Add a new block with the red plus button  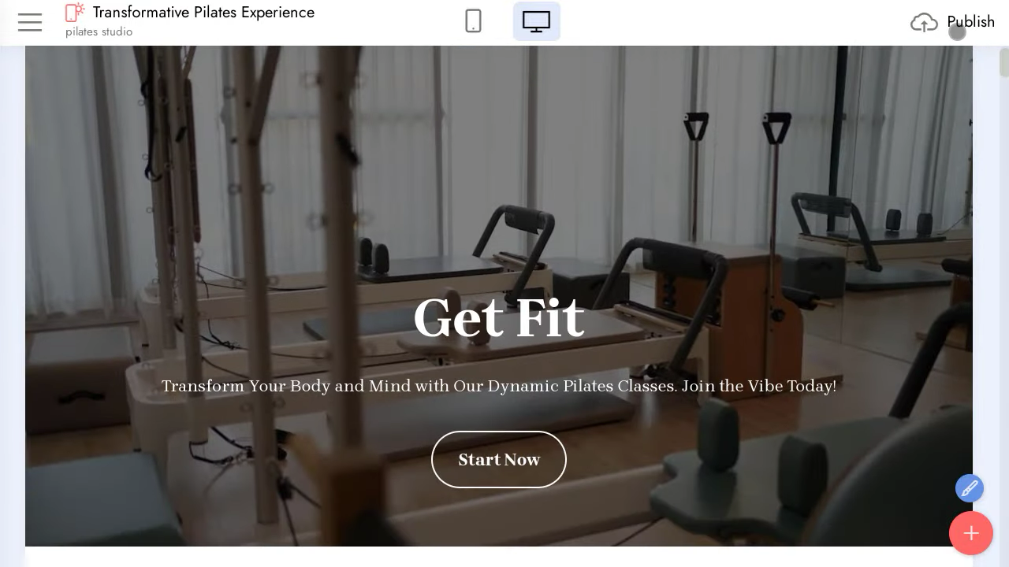click(x=971, y=533)
